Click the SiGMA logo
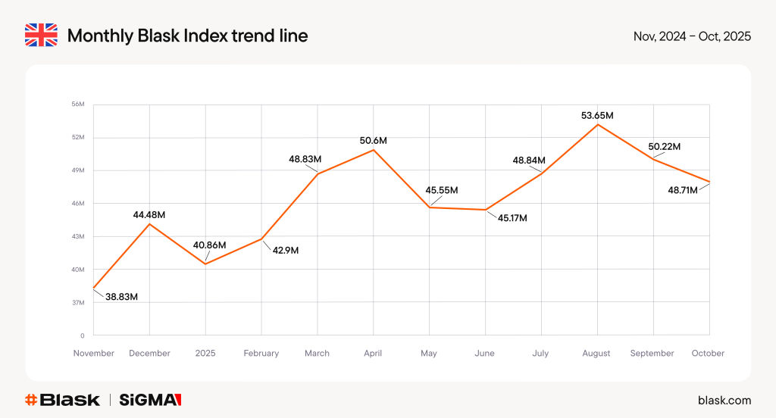Screen dimensions: 776x418 151,400
